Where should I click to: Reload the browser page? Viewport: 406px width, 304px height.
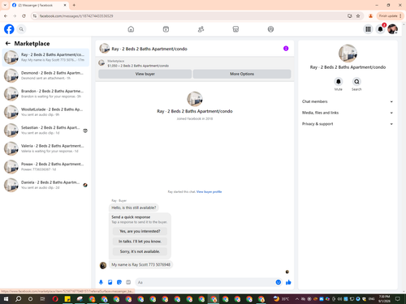24,16
